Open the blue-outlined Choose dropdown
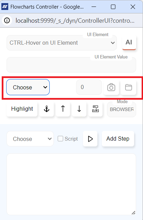Image resolution: width=143 pixels, height=220 pixels. 28,87
